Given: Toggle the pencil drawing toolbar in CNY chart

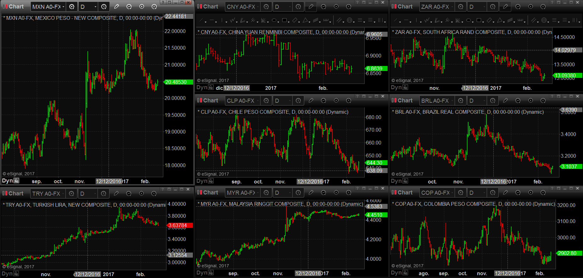Looking at the screenshot, I should click(311, 7).
